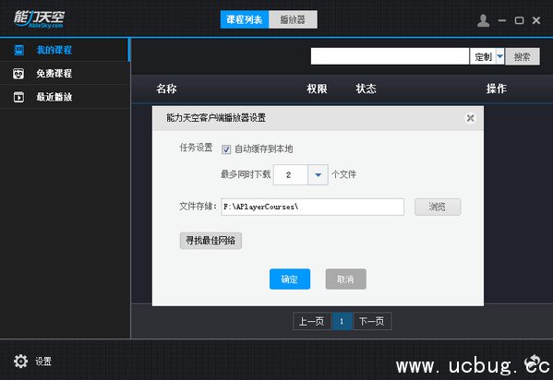Click the file storage path field
This screenshot has height=380, width=553.
coord(312,207)
